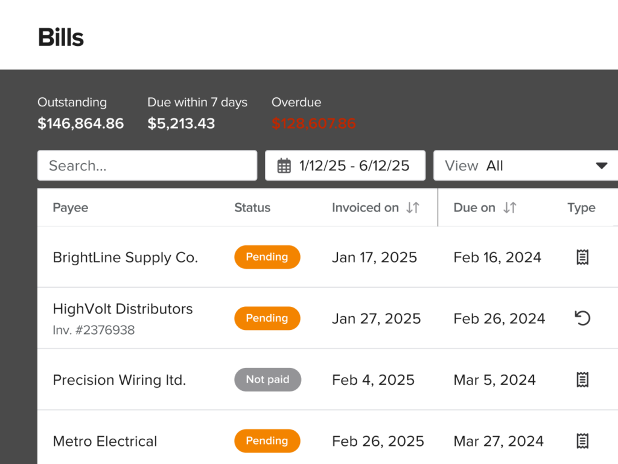The width and height of the screenshot is (618, 464).
Task: Click the sort arrows on Invoiced on column
Action: (412, 207)
